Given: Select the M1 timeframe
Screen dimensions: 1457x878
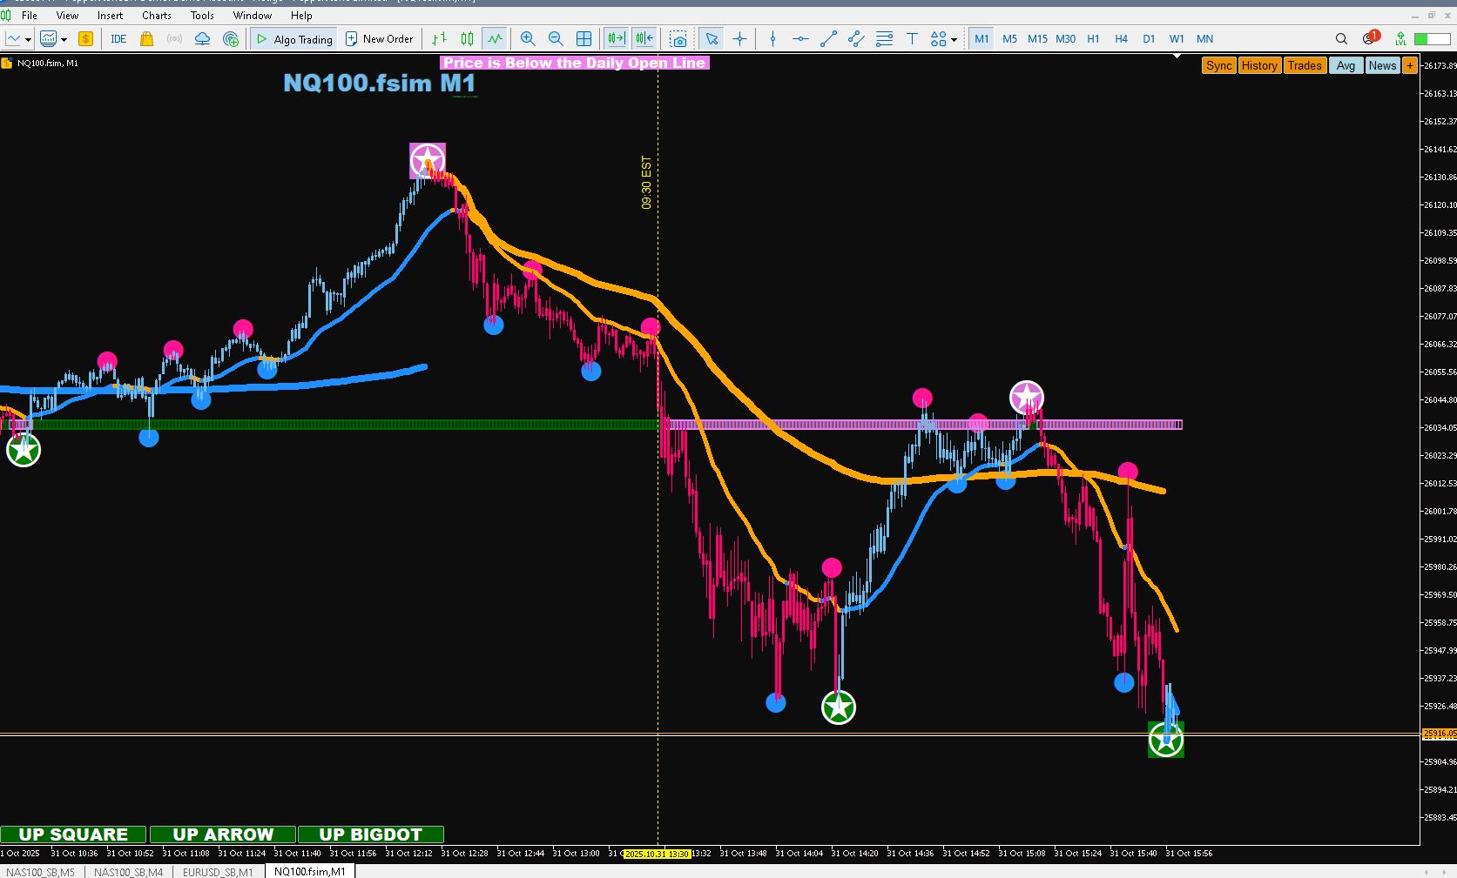Looking at the screenshot, I should click(x=981, y=39).
